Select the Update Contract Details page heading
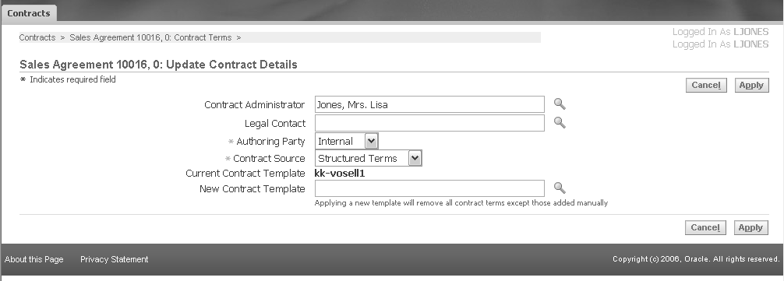This screenshot has height=281, width=784. pyautogui.click(x=158, y=65)
